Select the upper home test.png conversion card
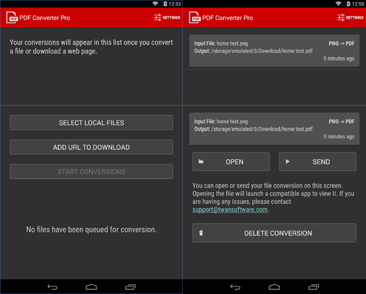Viewport: 366px width, 294px height. (x=274, y=51)
